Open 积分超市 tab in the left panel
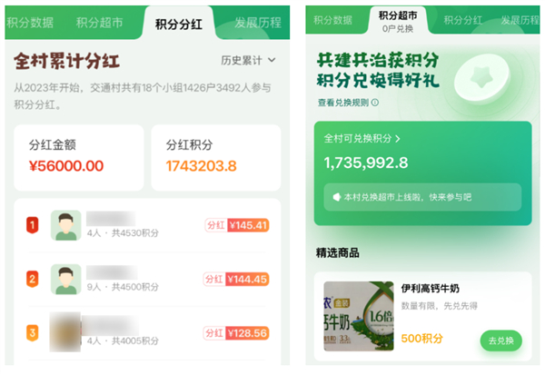The height and width of the screenshot is (375, 545). (x=100, y=21)
